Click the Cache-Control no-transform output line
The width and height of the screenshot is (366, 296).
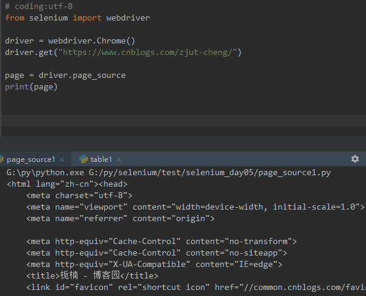pyautogui.click(x=162, y=241)
